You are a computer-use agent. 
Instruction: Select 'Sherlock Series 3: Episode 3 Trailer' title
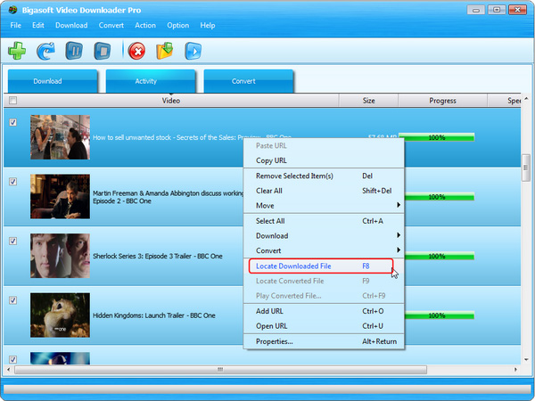(157, 256)
